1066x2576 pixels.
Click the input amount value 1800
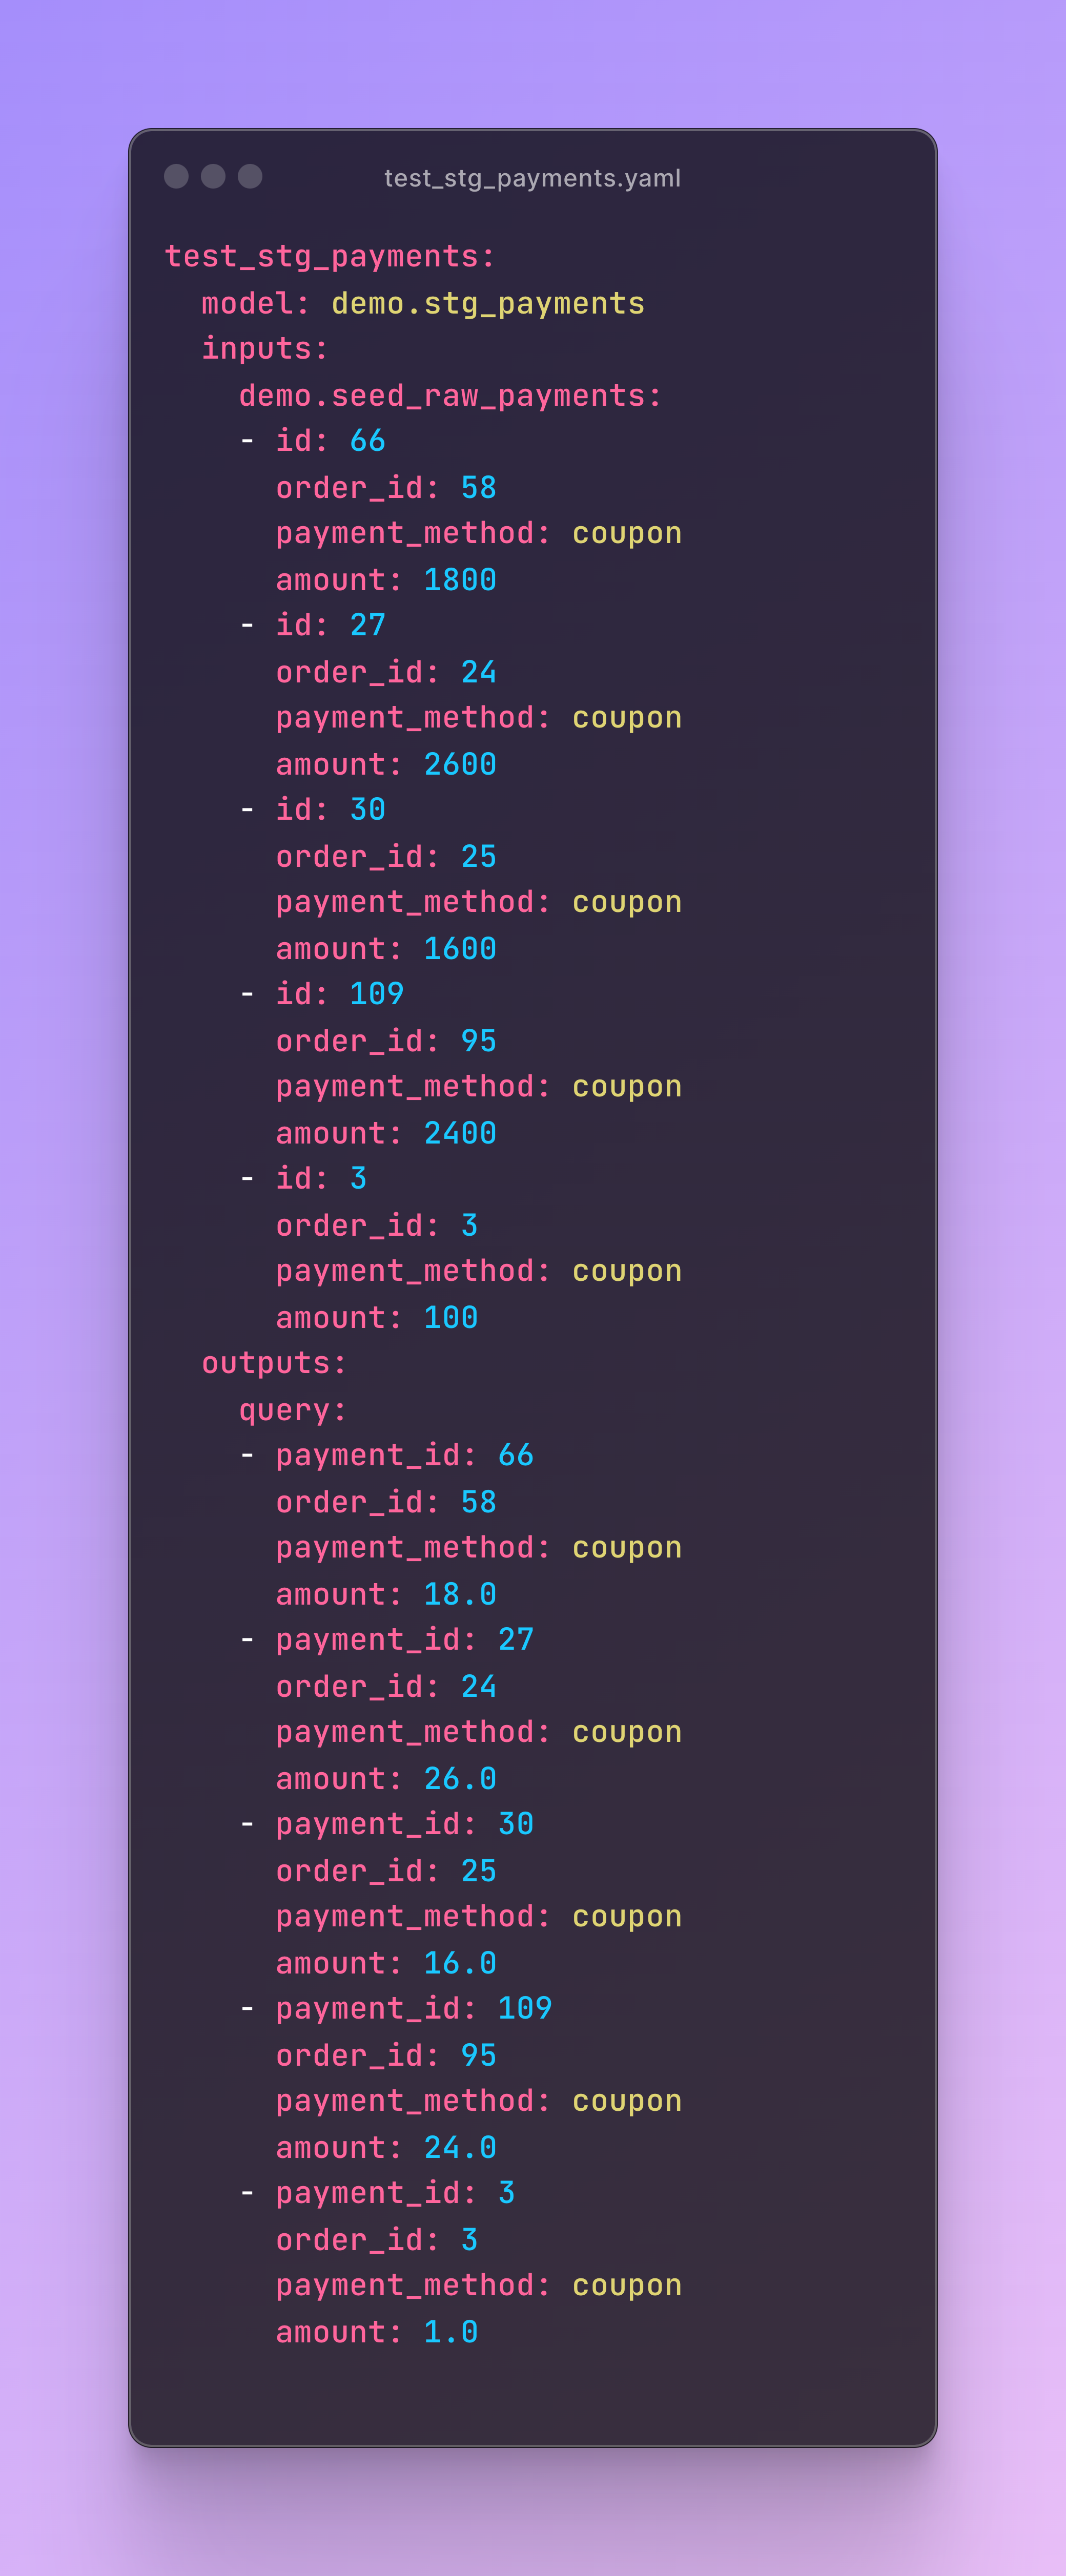460,580
